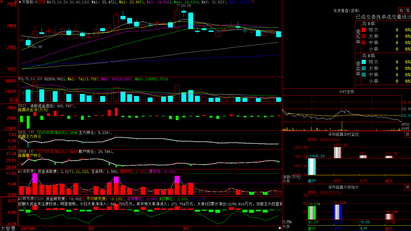This screenshot has height=231, width=411.
Task: Click the 超大 271.76 bar in real-time monitor
Action: [389, 157]
